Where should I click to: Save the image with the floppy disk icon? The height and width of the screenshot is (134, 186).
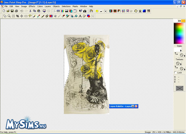pyautogui.click(x=12, y=11)
